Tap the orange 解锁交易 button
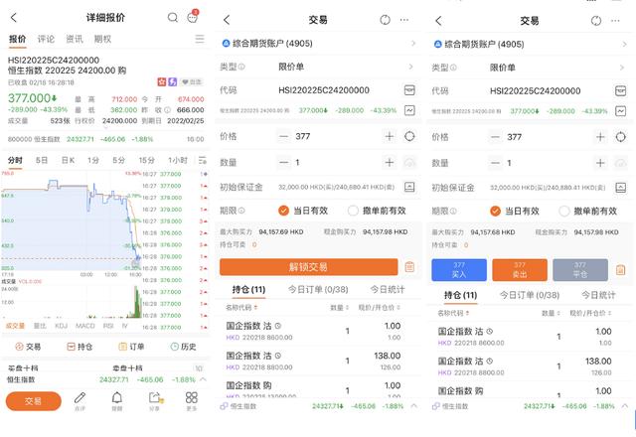636x437 pixels. click(x=309, y=267)
